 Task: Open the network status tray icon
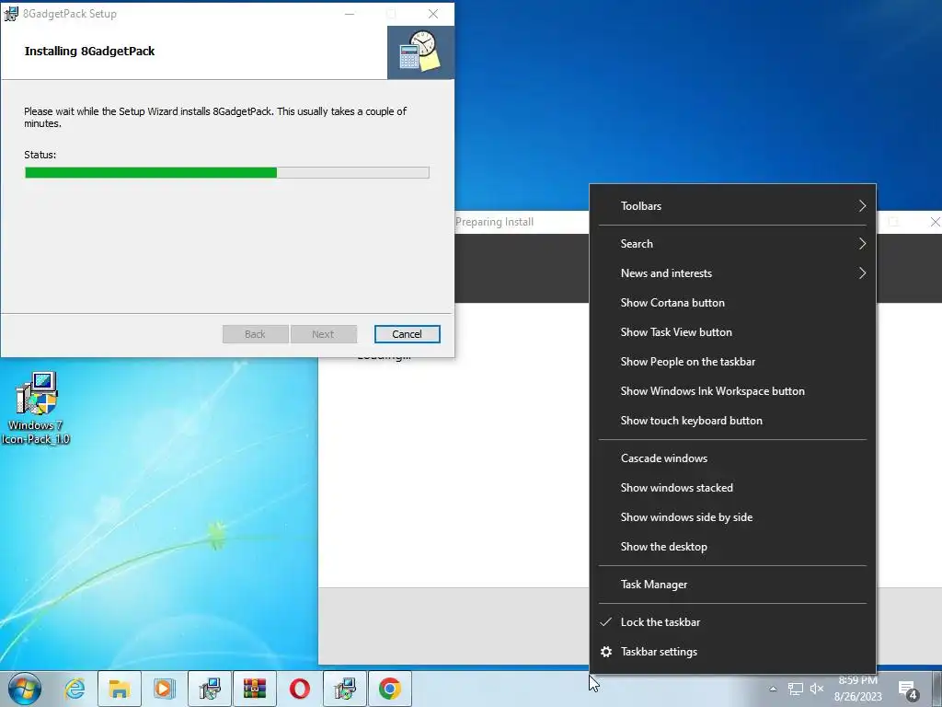tap(796, 689)
